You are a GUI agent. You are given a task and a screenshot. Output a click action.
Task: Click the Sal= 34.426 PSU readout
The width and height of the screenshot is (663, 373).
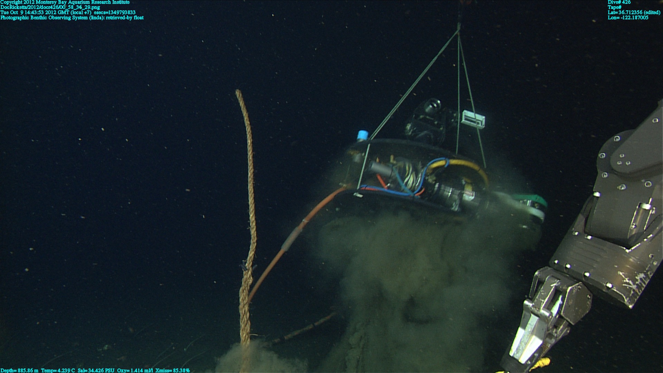[x=96, y=370]
